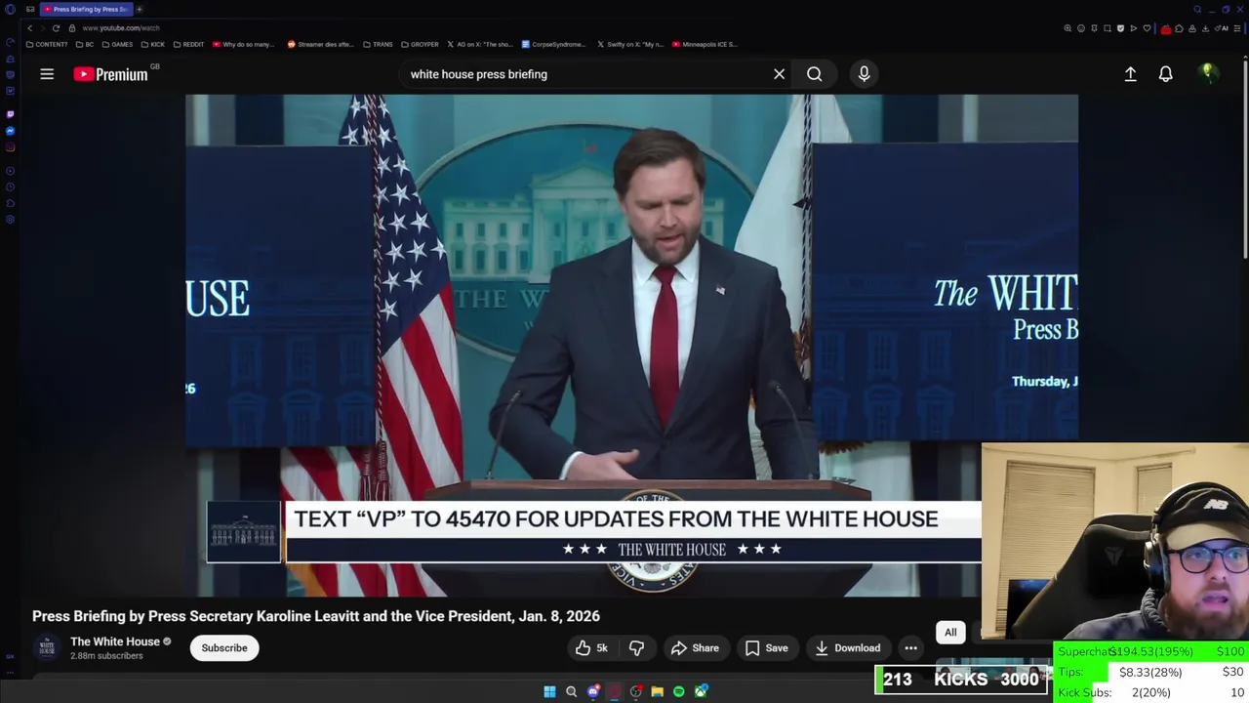Open 'AG on X' bookmark
The height and width of the screenshot is (703, 1249).
pyautogui.click(x=480, y=44)
